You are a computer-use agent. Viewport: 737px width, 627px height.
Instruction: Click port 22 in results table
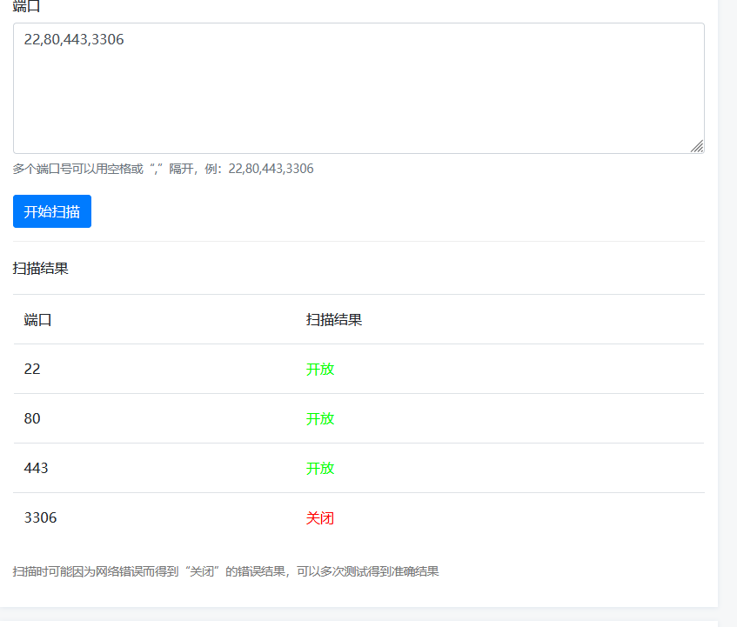pyautogui.click(x=32, y=369)
